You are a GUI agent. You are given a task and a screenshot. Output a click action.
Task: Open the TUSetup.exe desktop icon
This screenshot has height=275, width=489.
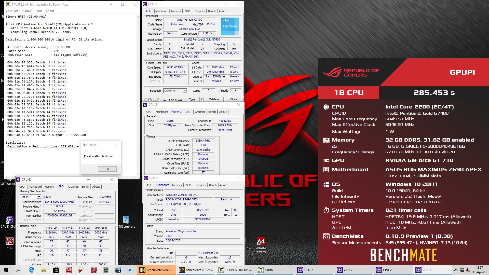coord(126,222)
